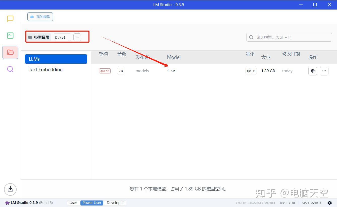The image size is (337, 207).
Task: Click the models publisher cell
Action: [x=142, y=71]
